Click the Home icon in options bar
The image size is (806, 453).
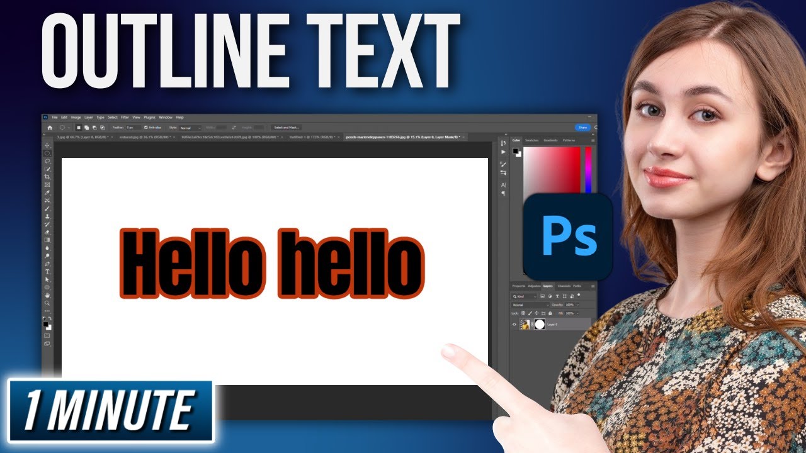point(50,128)
